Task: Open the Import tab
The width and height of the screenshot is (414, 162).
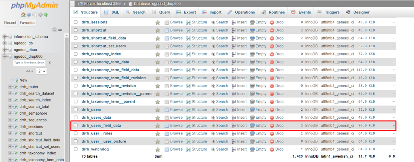Action: coord(212,12)
